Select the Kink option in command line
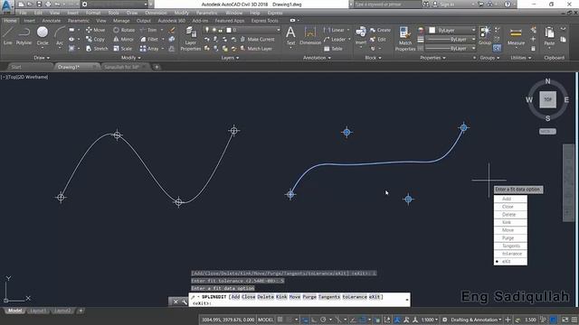The height and width of the screenshot is (325, 579). click(281, 297)
